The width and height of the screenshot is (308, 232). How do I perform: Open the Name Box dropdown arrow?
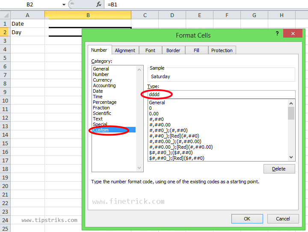(x=64, y=5)
